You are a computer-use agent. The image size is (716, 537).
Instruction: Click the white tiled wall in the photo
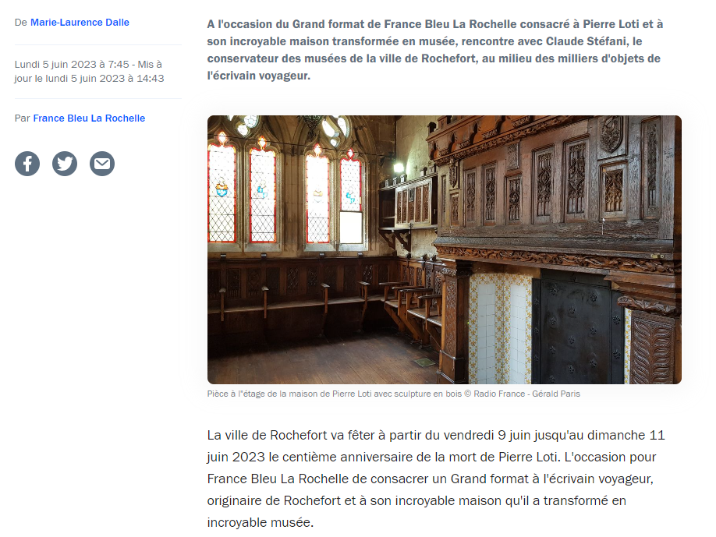coord(500,328)
